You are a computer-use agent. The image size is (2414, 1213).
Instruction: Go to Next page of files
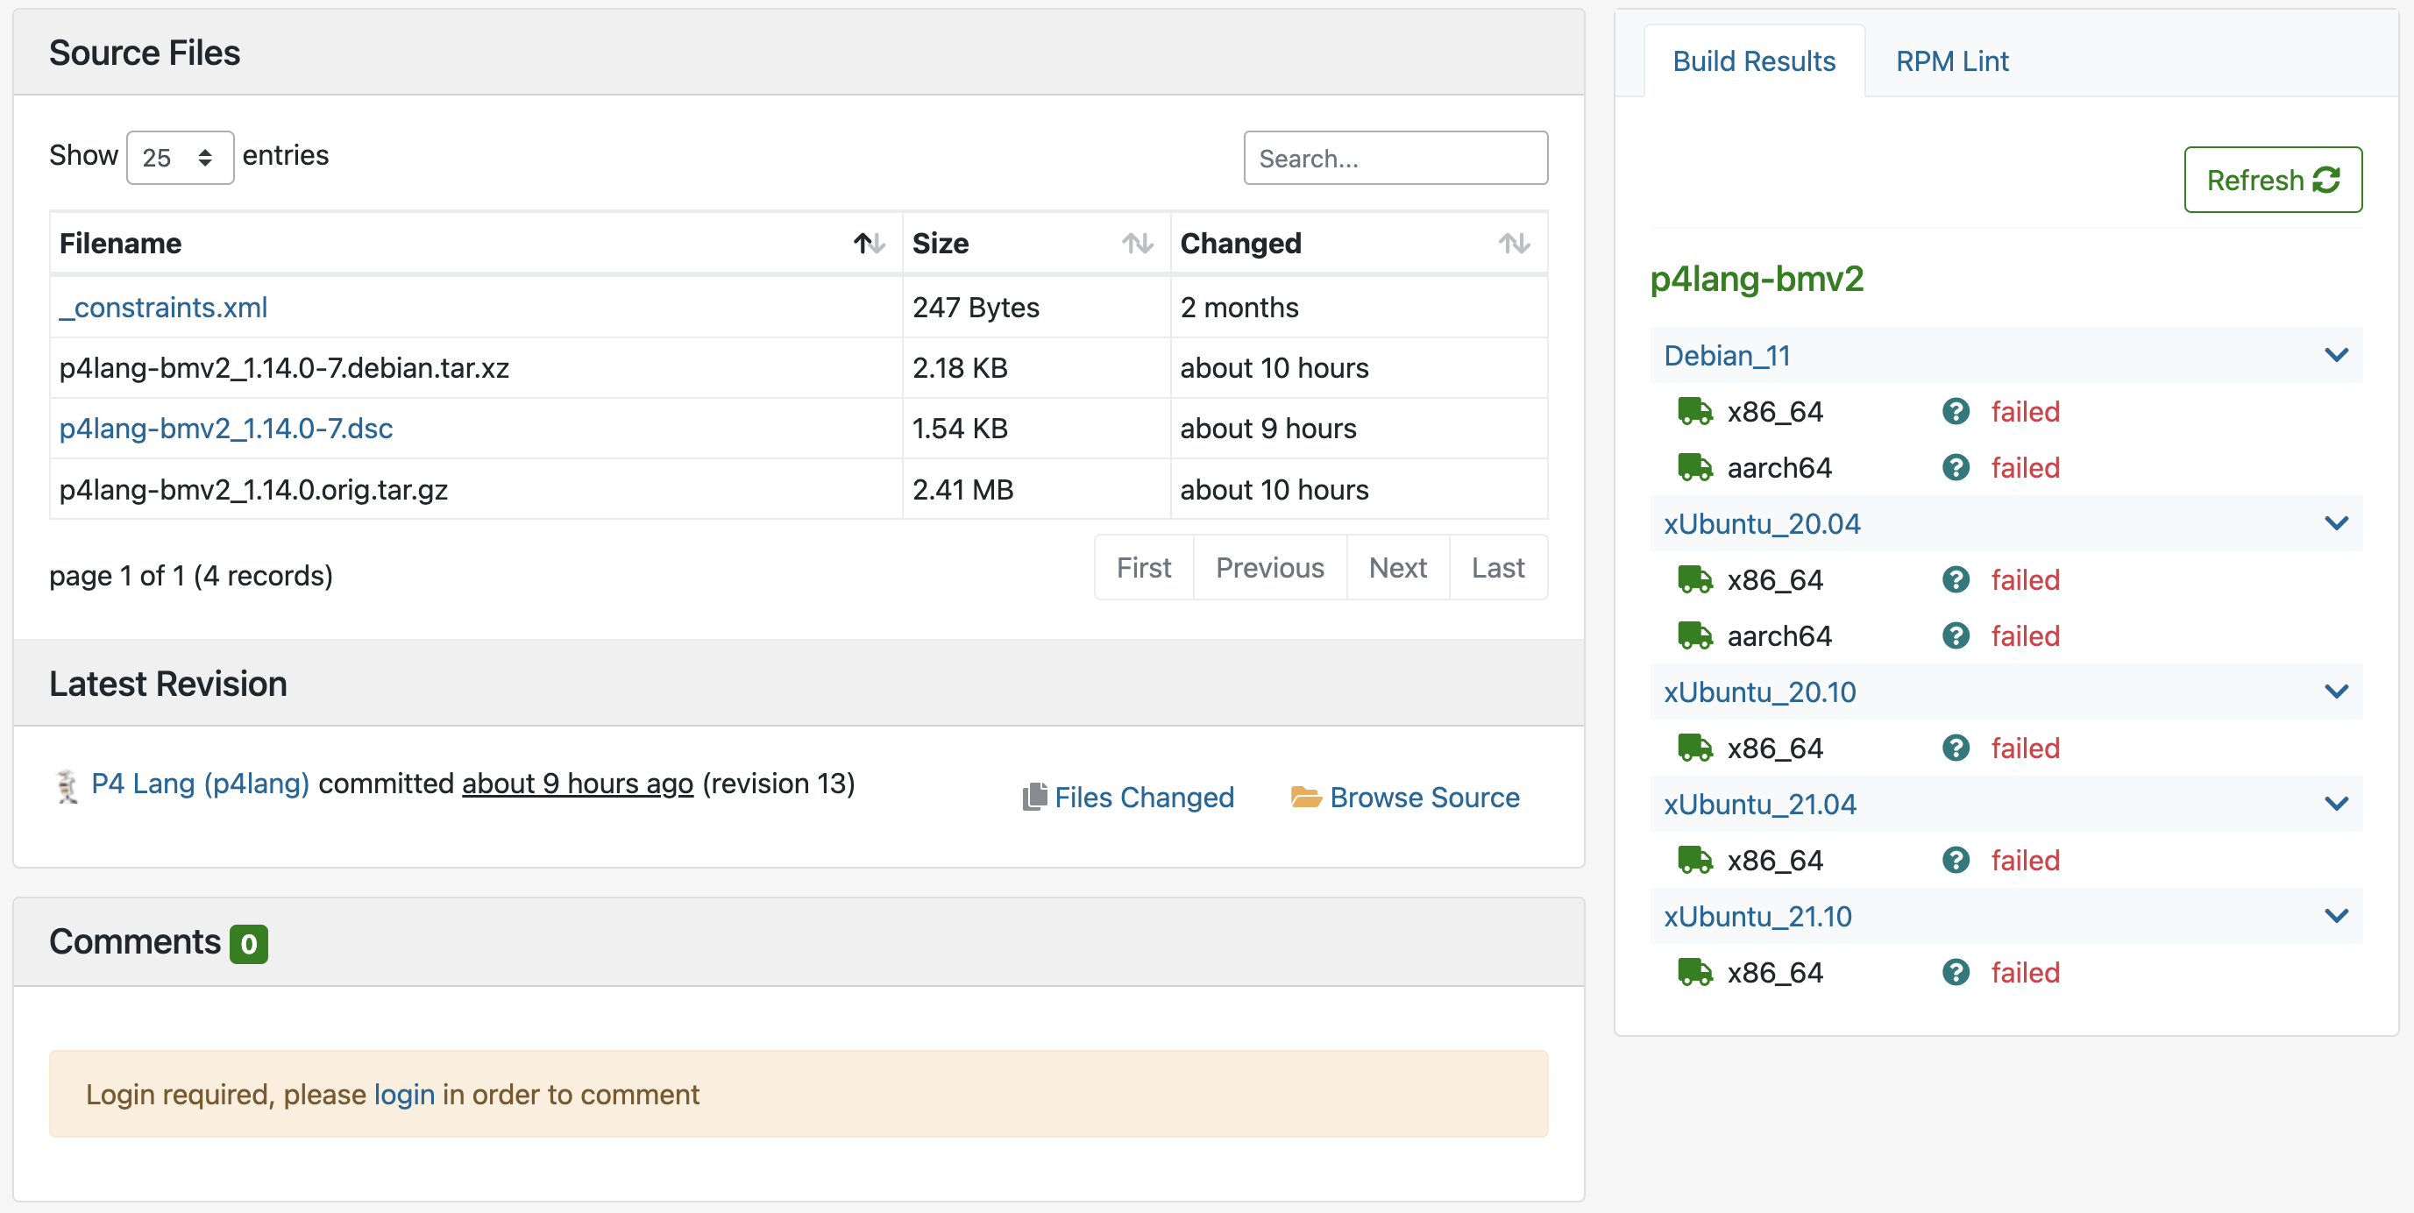tap(1397, 568)
